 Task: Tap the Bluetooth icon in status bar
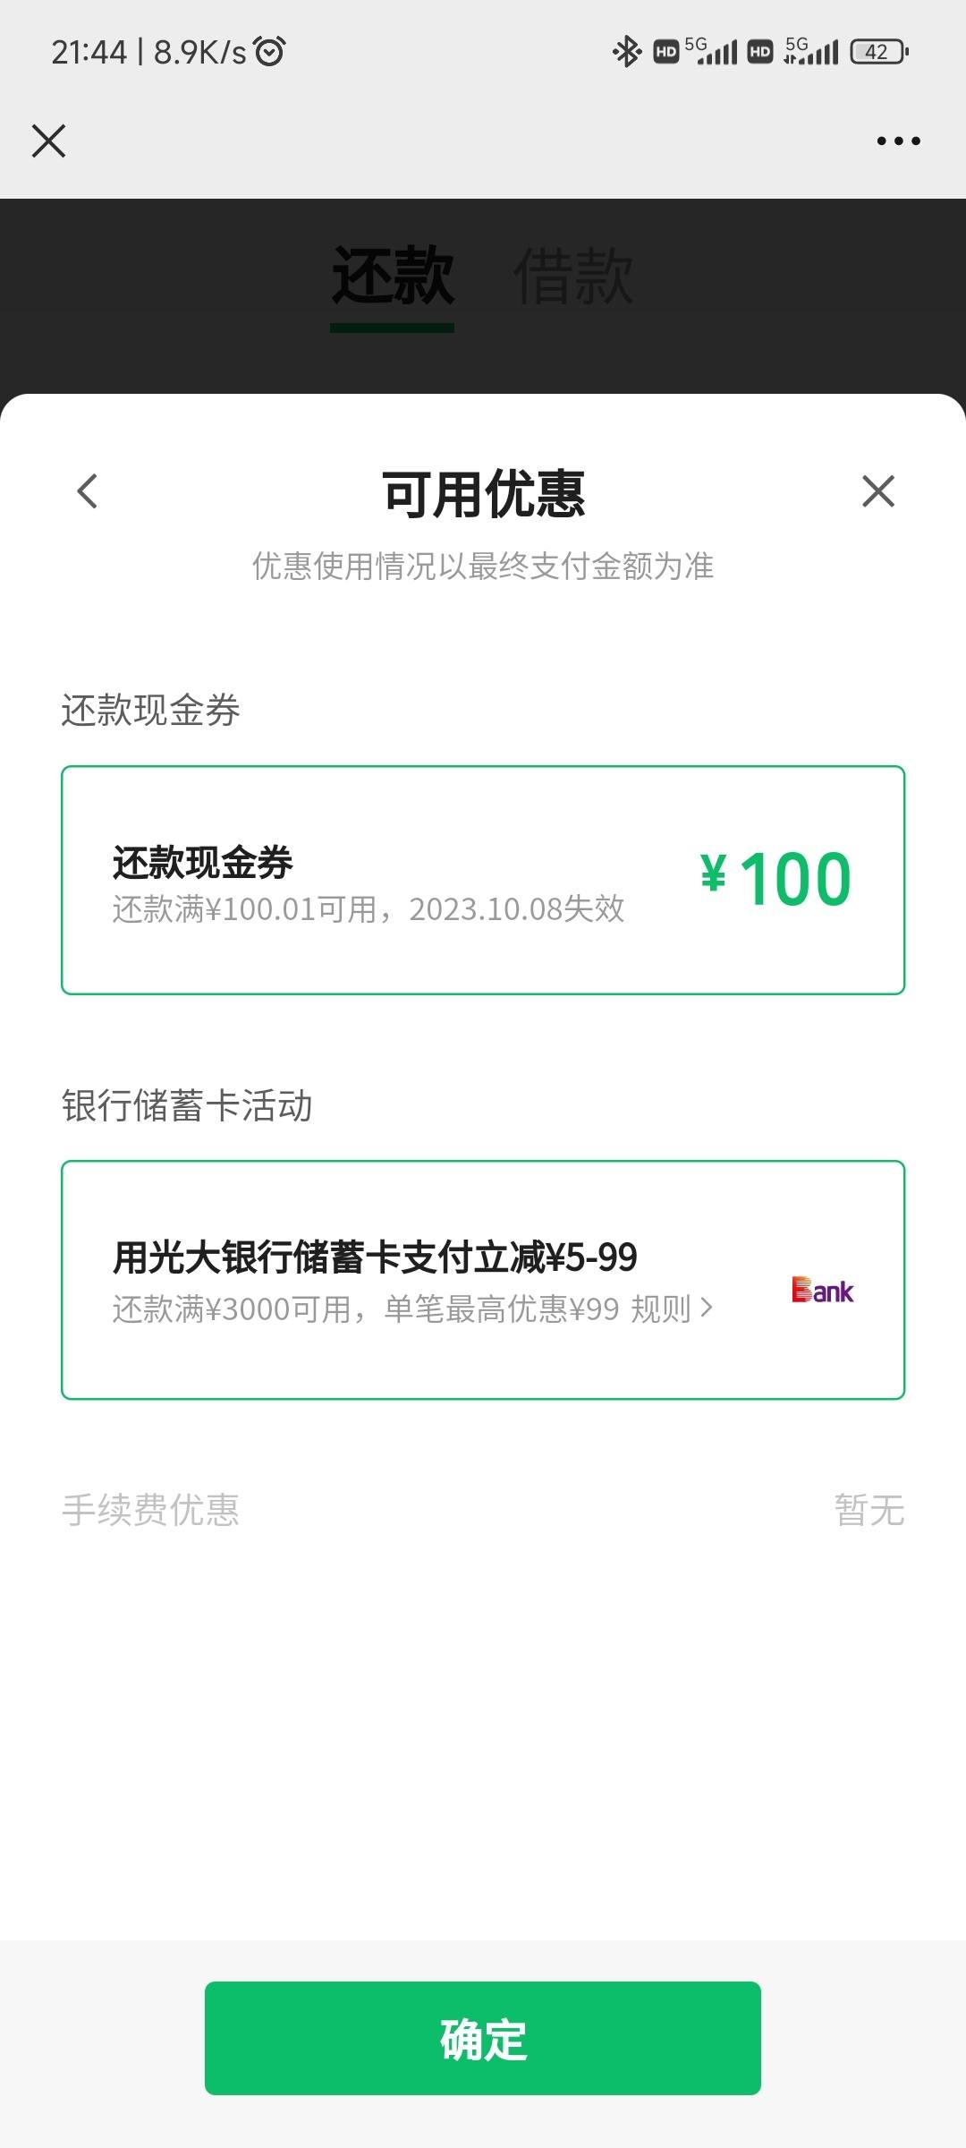click(x=626, y=52)
